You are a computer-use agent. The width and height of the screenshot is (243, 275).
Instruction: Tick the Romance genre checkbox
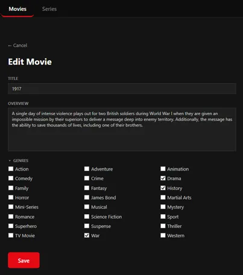point(11,217)
